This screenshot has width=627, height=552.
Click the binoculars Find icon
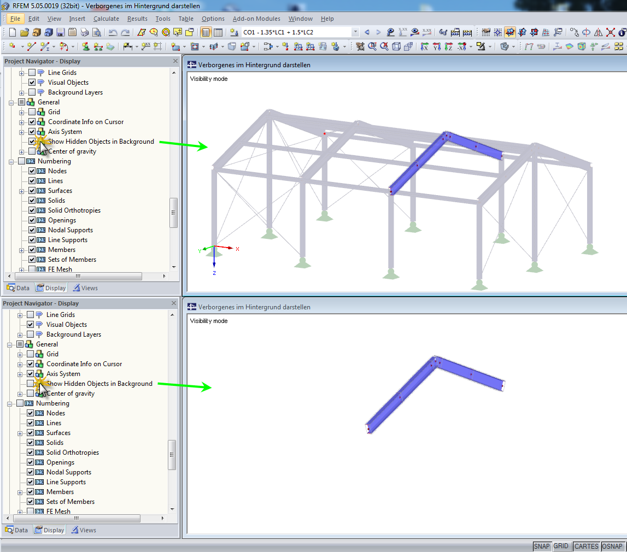tap(443, 32)
